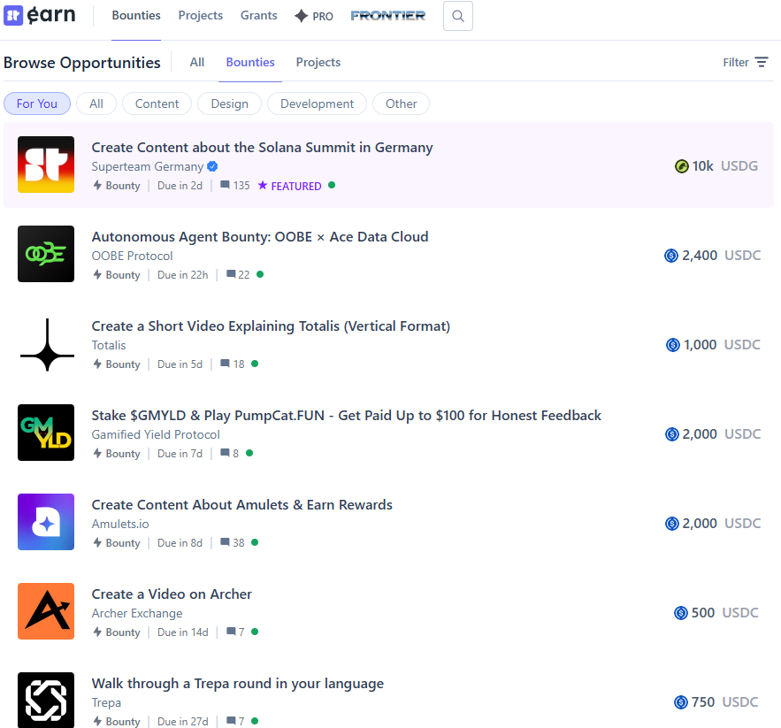781x728 pixels.
Task: Open the search icon button
Action: [x=458, y=16]
